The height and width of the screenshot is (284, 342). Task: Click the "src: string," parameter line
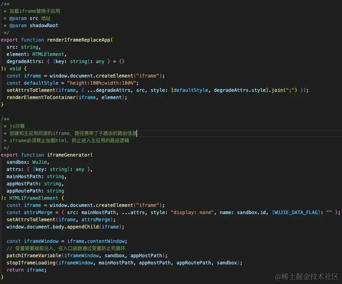click(24, 47)
